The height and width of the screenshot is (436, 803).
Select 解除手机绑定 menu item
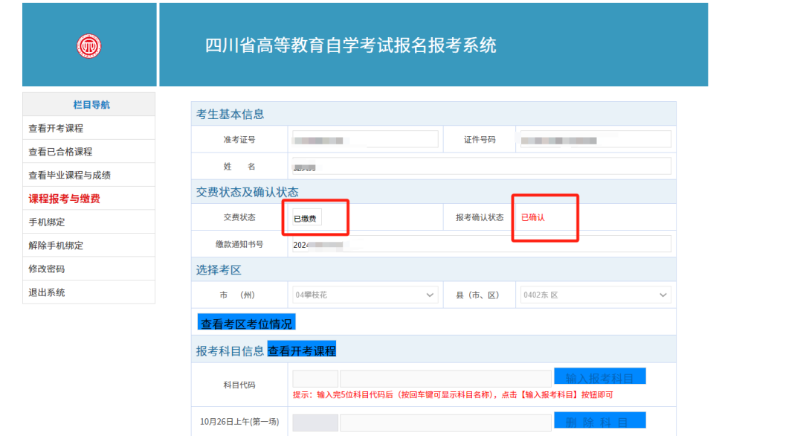pos(56,246)
